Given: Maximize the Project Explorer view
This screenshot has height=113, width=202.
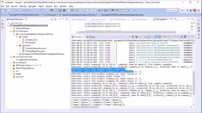Looking at the screenshot, I should pos(67,19).
